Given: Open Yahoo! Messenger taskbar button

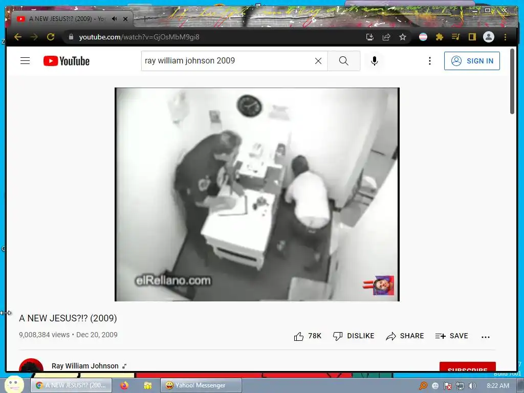Looking at the screenshot, I should click(201, 385).
